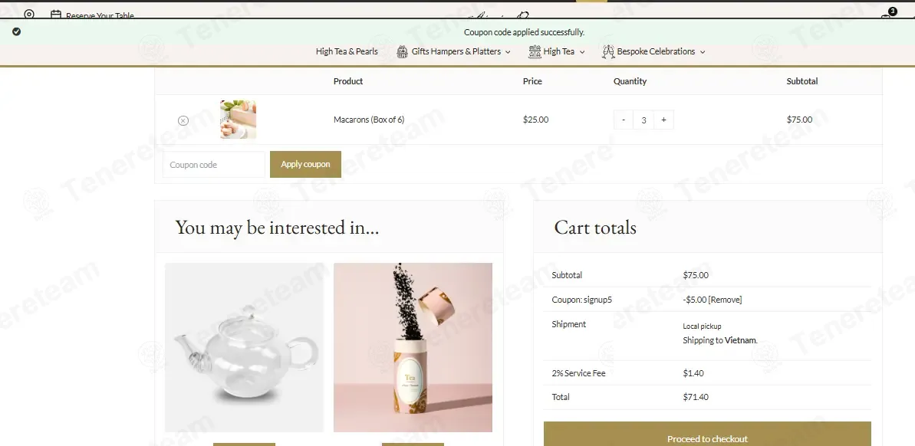Click the quantity field showing 3
915x446 pixels.
(x=643, y=120)
